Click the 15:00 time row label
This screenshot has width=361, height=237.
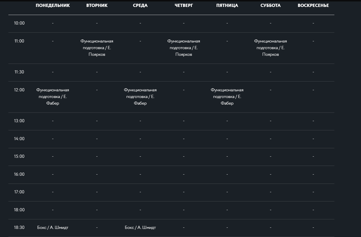click(19, 156)
